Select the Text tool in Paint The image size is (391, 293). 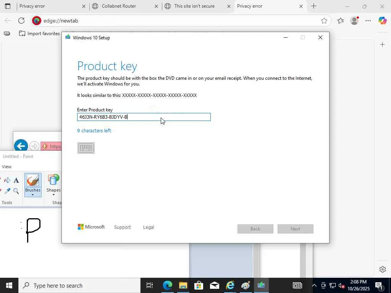[16, 180]
